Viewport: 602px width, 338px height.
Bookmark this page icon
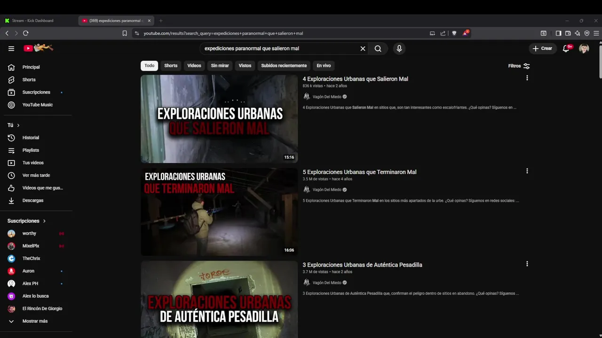(x=125, y=33)
